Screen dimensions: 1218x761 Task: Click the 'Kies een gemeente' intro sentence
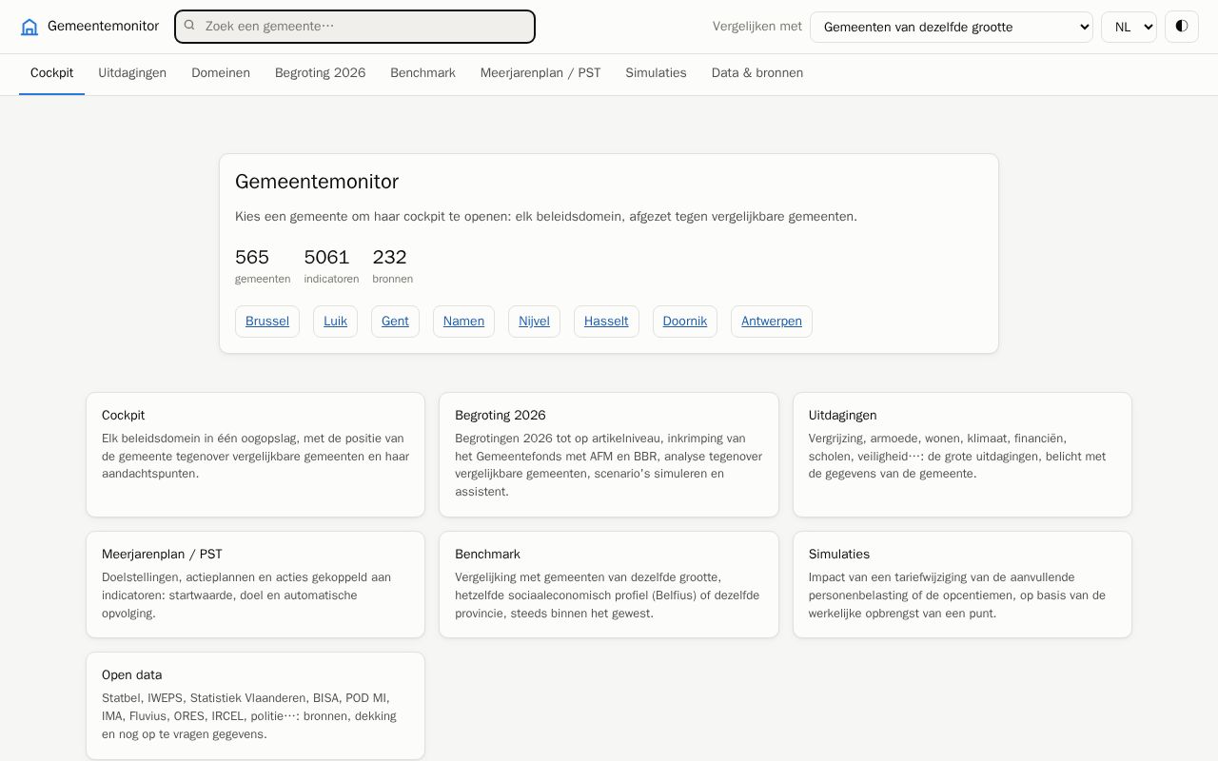tap(546, 217)
